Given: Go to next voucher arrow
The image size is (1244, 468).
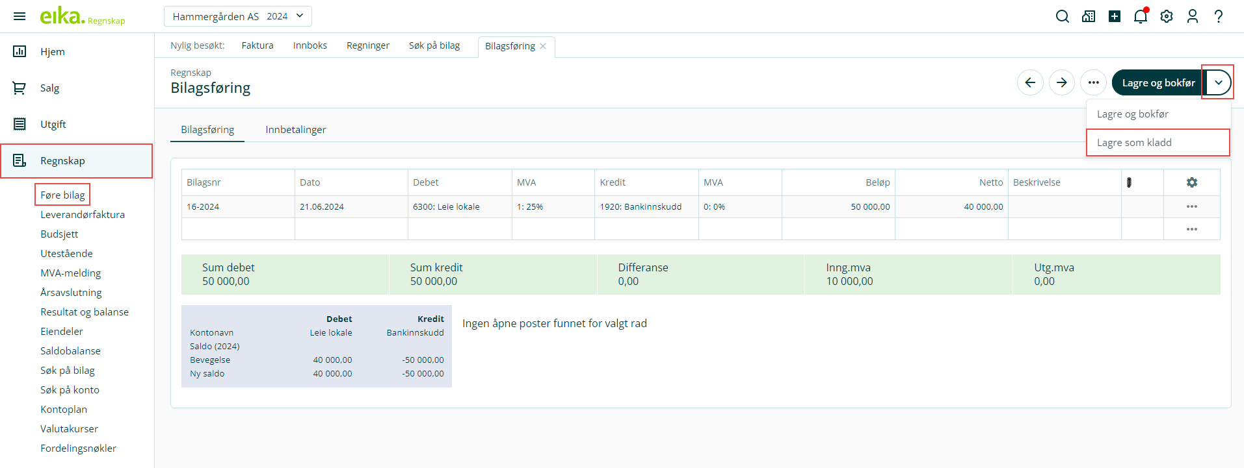Looking at the screenshot, I should click(x=1062, y=82).
